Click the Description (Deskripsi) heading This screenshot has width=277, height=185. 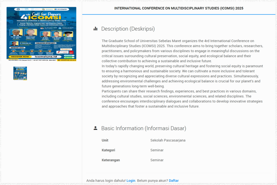tap(128, 29)
